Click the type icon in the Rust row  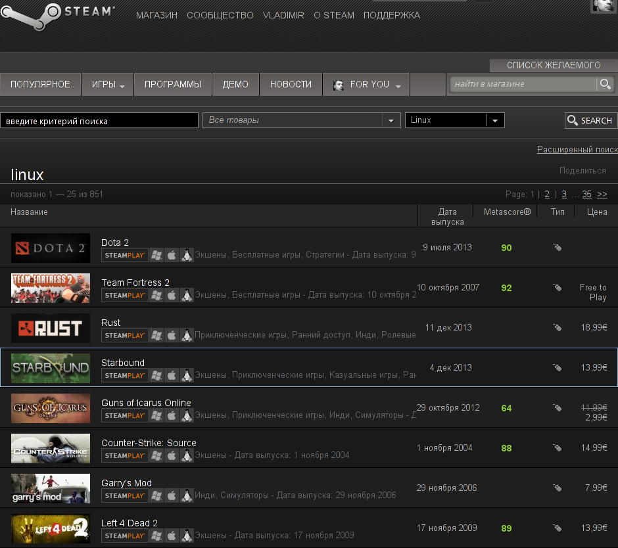pos(558,327)
